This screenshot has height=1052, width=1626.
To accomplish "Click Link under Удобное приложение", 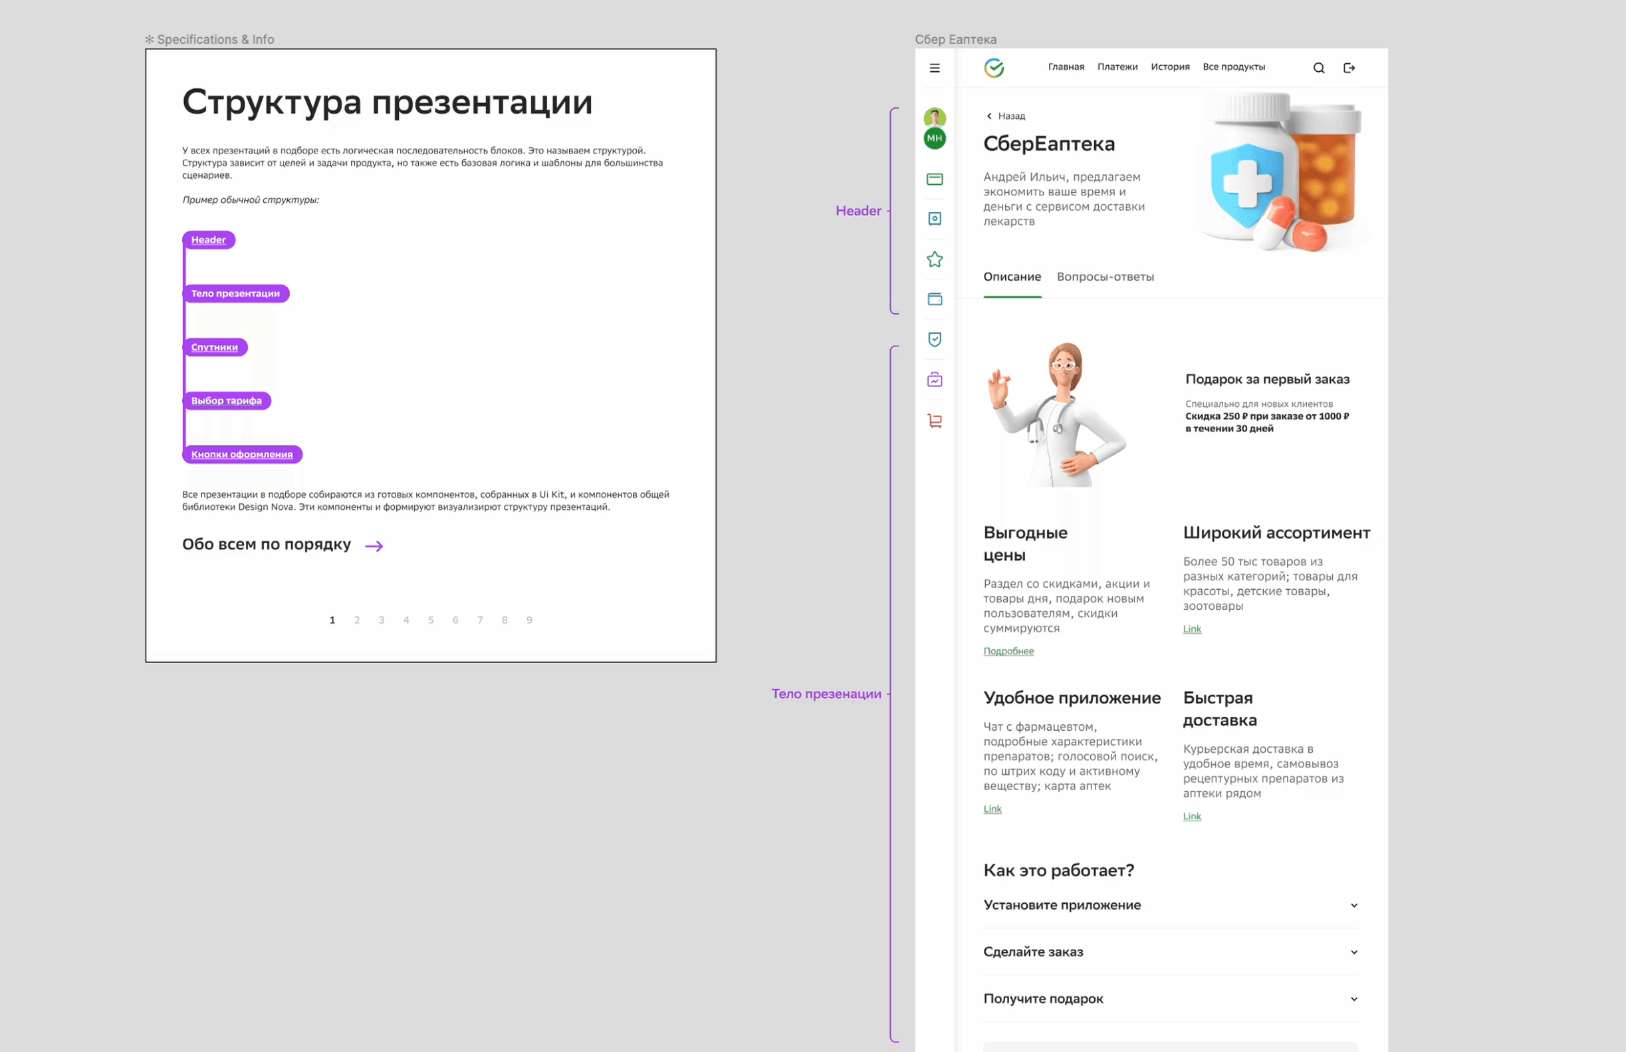I will click(992, 809).
